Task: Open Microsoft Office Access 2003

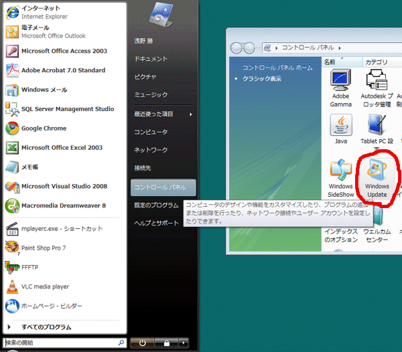Action: coord(65,51)
